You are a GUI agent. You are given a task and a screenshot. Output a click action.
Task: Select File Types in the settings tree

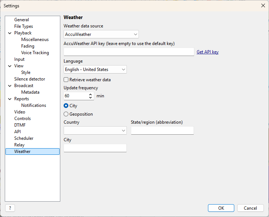(23, 26)
